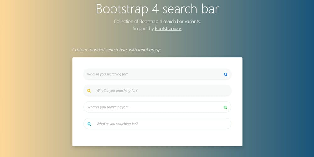Click the green search magnifier icon
314x157 pixels.
click(225, 107)
